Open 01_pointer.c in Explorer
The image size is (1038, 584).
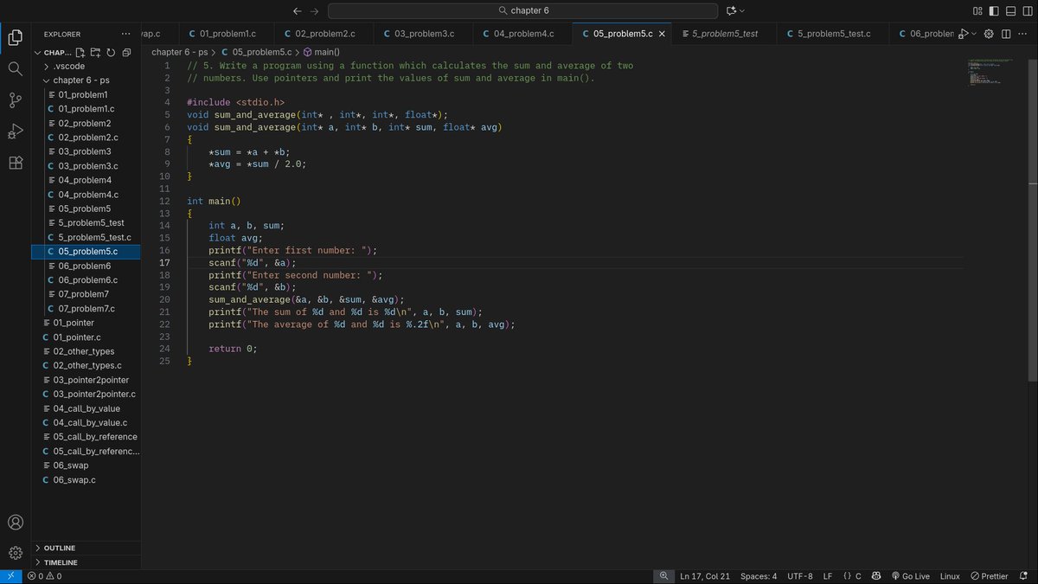(86, 337)
